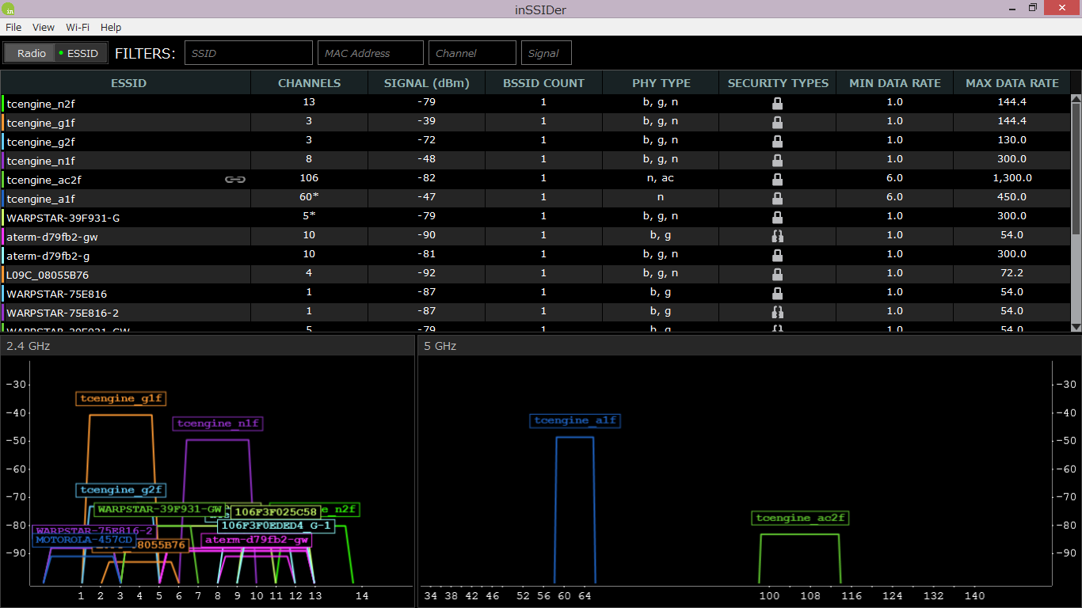1082x608 pixels.
Task: Sort by MIN DATA RATE column header
Action: point(895,82)
